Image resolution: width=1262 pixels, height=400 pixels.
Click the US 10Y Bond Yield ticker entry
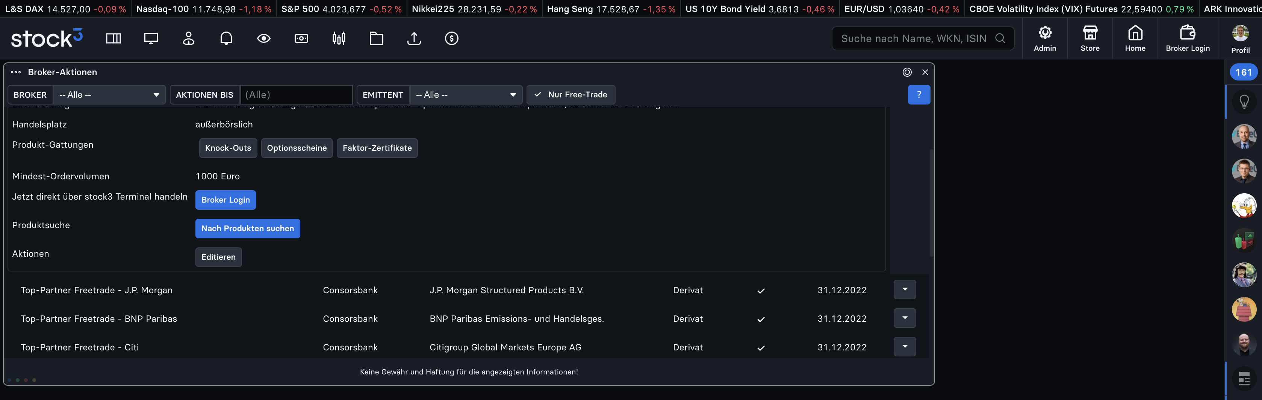coord(760,9)
